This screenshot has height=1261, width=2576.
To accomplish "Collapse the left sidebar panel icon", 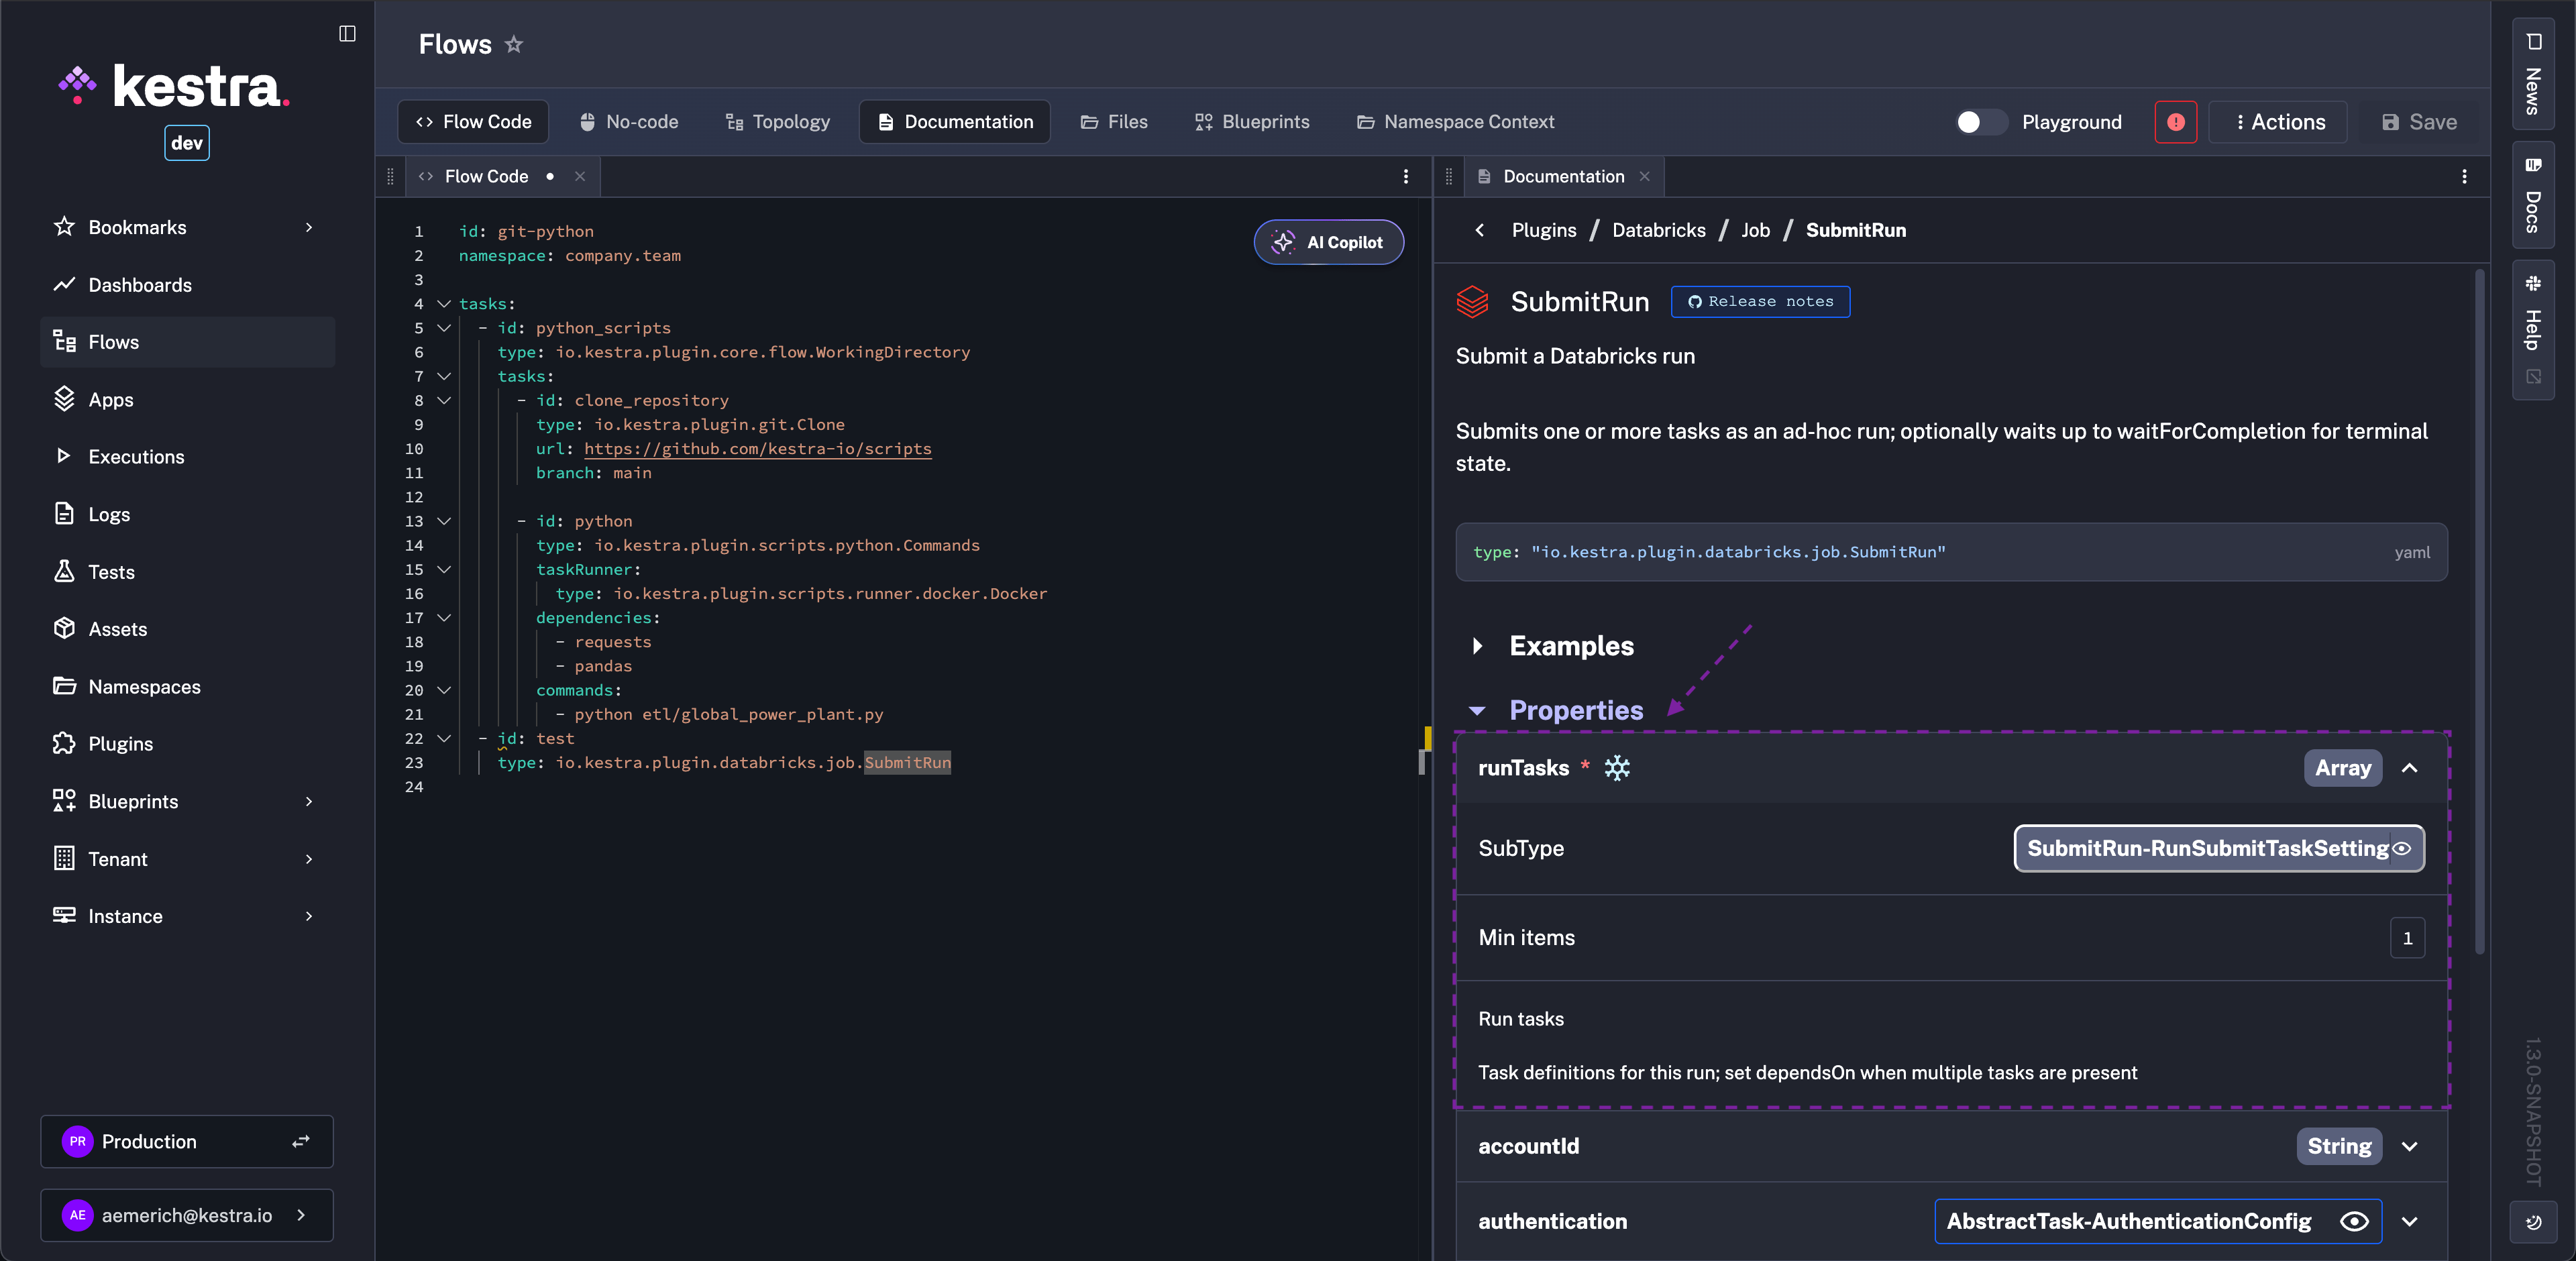I will point(347,33).
